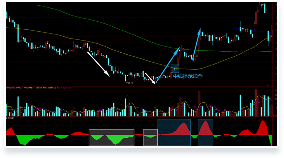Click the wide blue highlighted red-peak region
The image size is (284, 158).
[174, 132]
